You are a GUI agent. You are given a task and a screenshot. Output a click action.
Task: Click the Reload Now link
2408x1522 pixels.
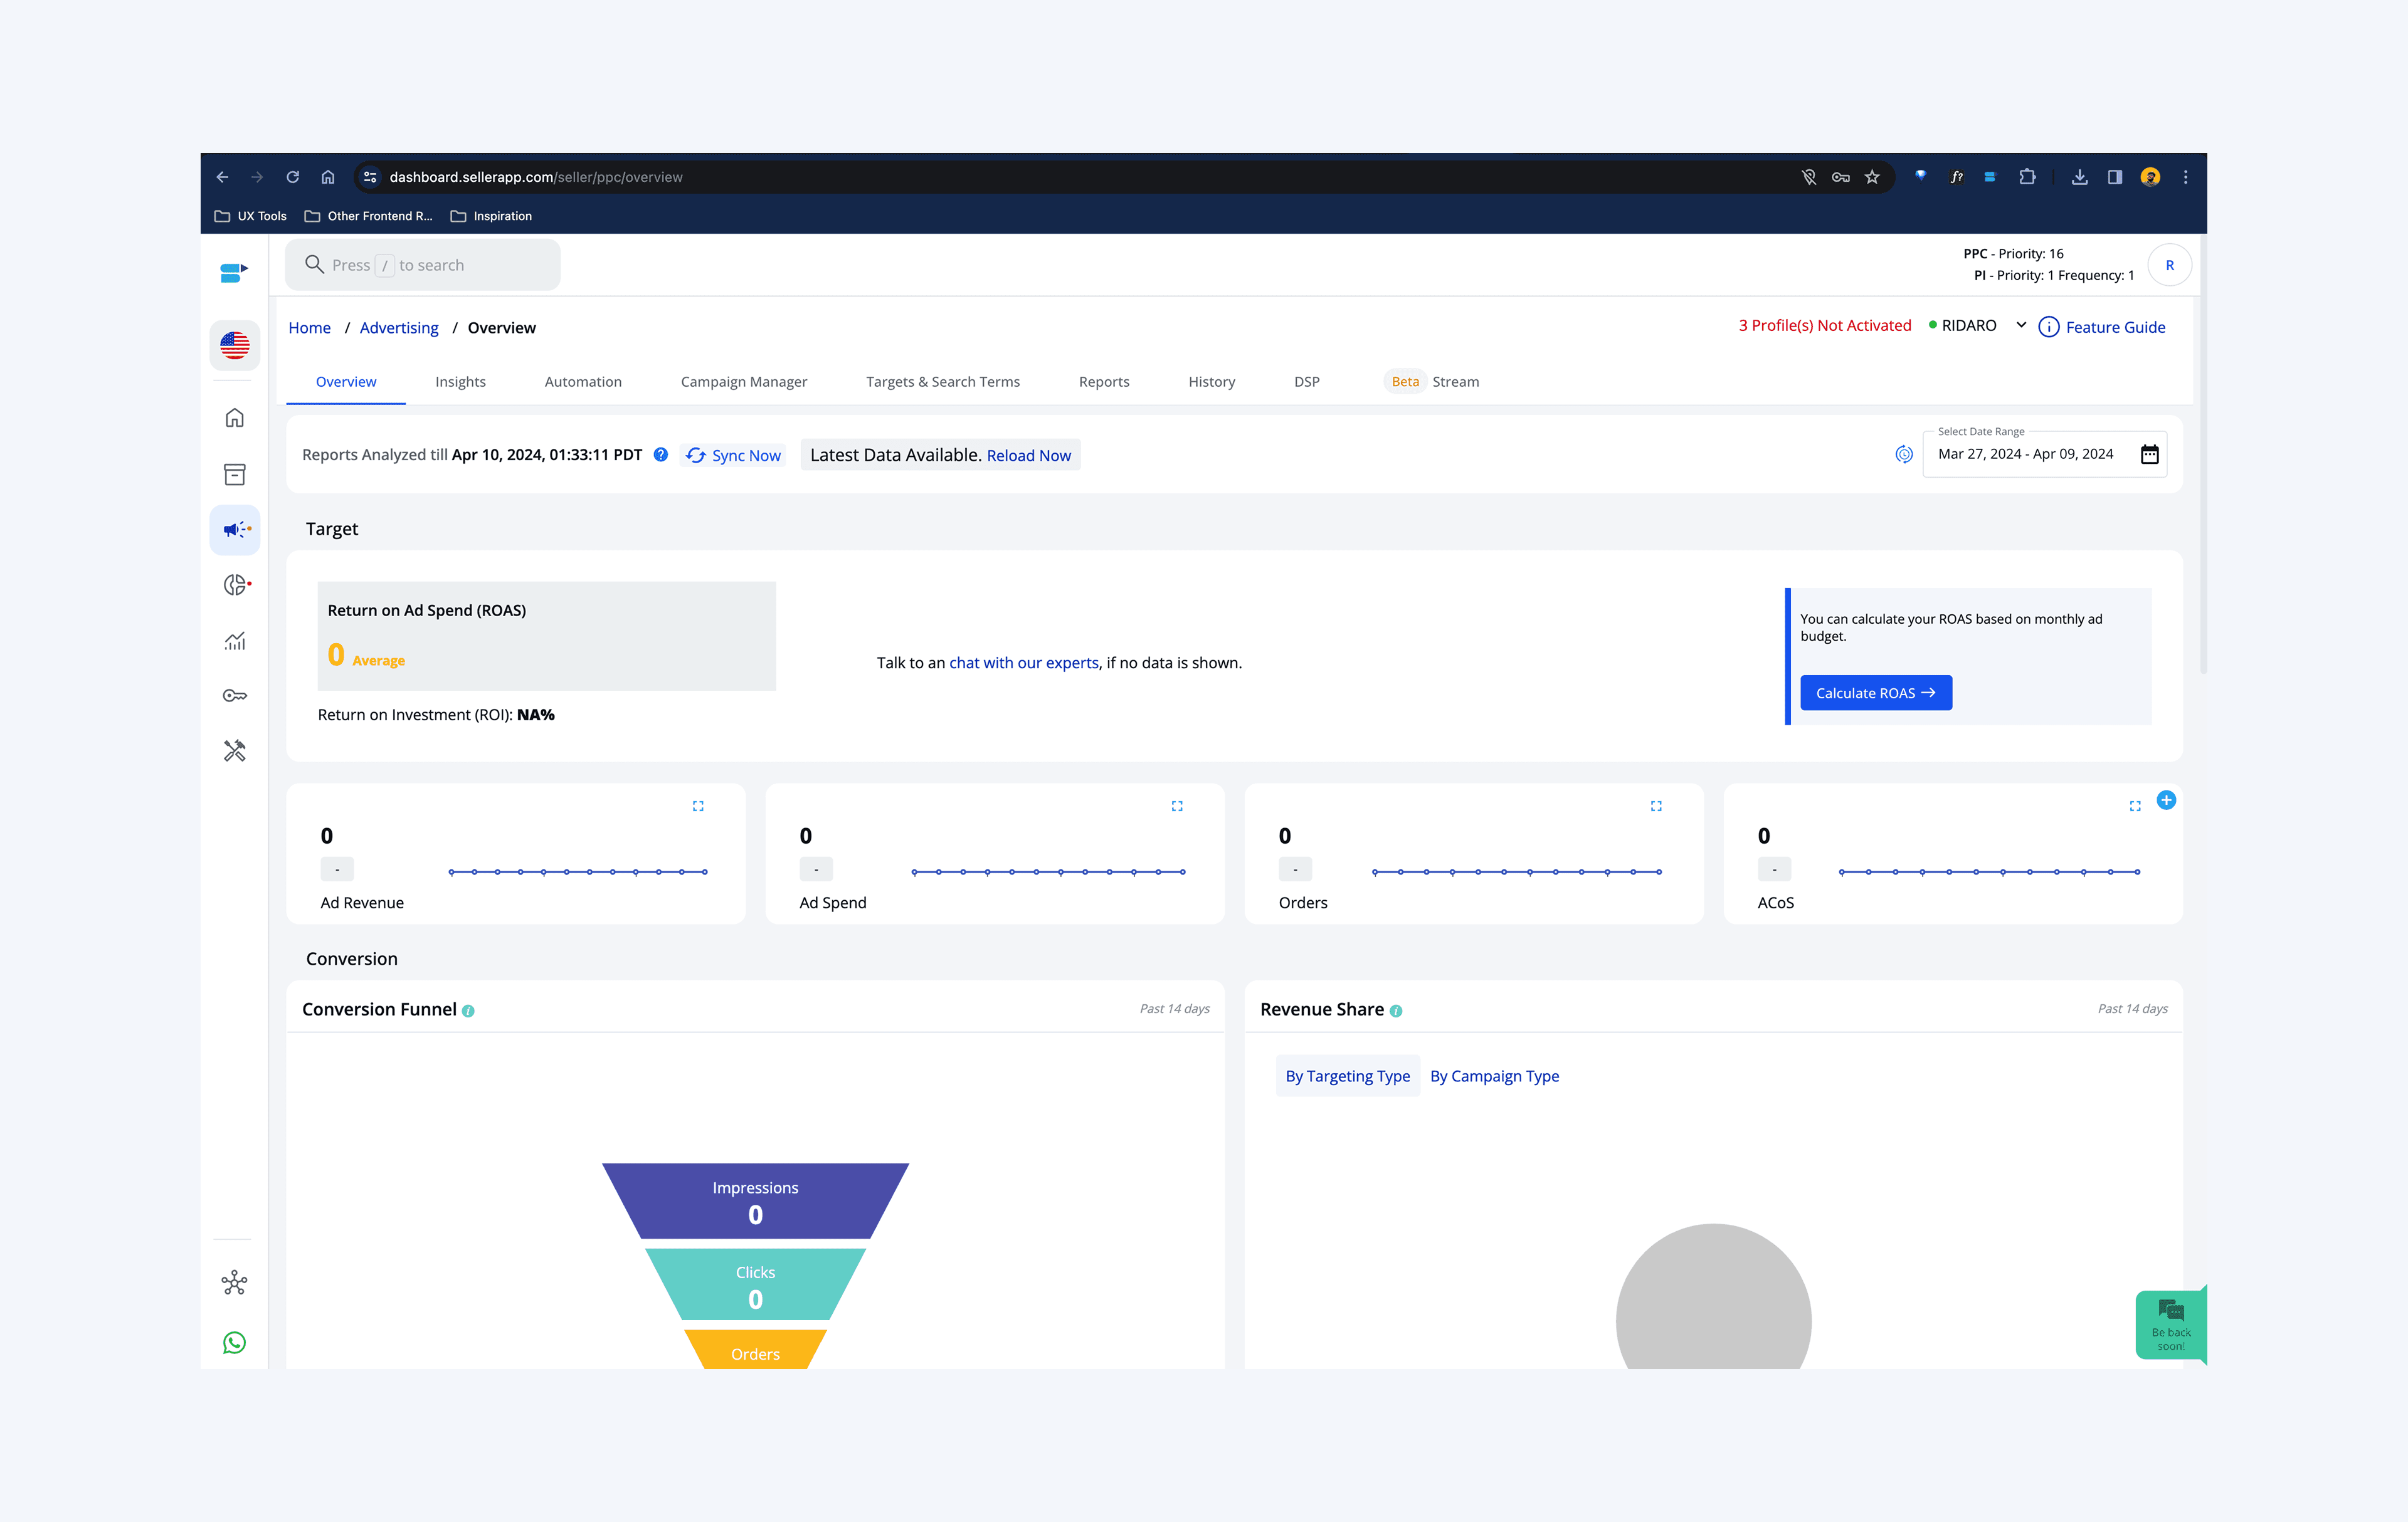click(x=1028, y=456)
